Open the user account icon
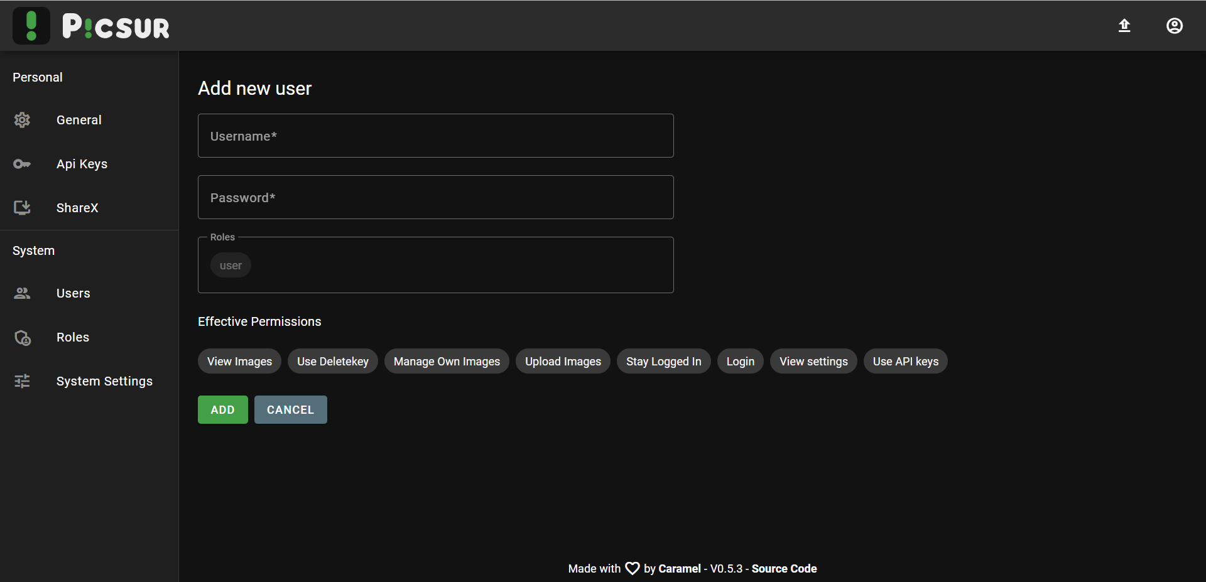Viewport: 1206px width, 582px height. [1174, 26]
